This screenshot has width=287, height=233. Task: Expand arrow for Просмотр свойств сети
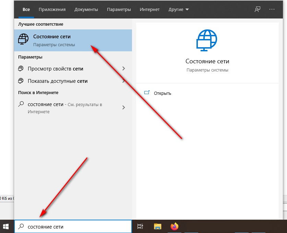click(x=124, y=69)
